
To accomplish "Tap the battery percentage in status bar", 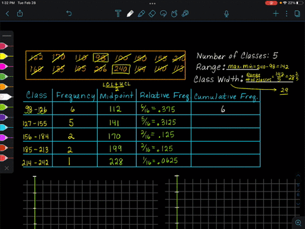I will pyautogui.click(x=292, y=3).
